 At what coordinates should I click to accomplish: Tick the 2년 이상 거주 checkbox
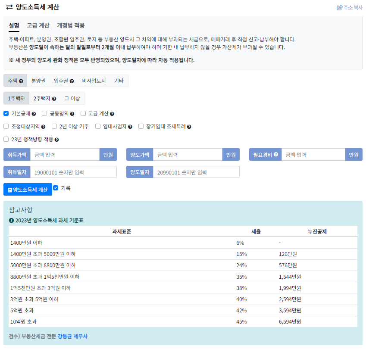coord(54,126)
